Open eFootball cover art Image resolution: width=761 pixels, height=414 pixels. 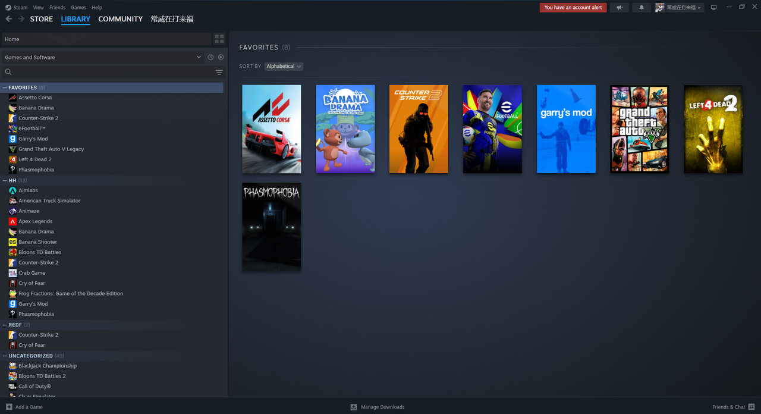coord(492,129)
